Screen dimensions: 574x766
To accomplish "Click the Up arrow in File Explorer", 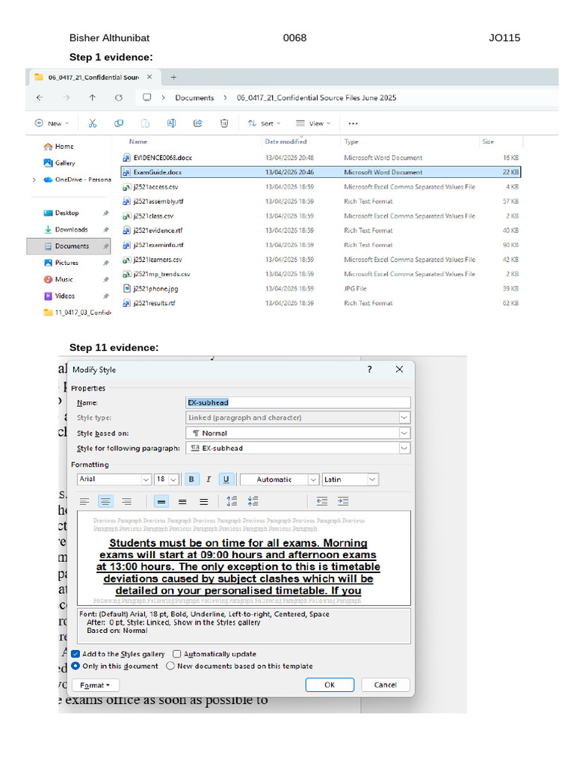I will (x=92, y=98).
